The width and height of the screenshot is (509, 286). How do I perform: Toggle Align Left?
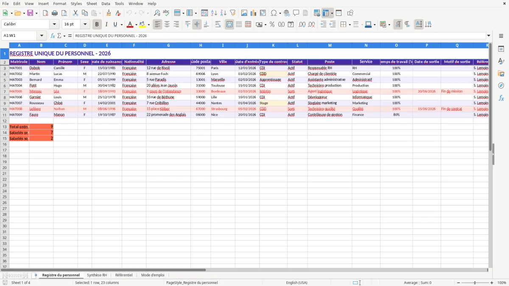point(157,25)
